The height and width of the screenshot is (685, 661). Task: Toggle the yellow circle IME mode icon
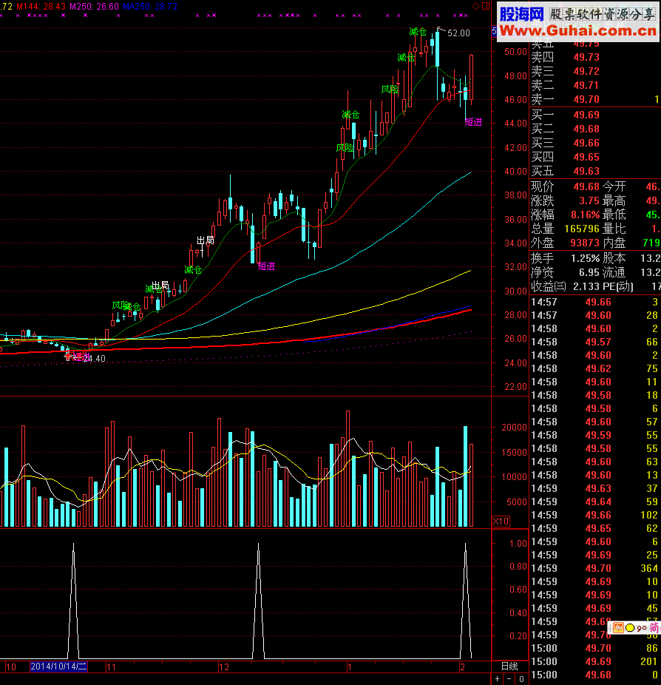coord(629,628)
